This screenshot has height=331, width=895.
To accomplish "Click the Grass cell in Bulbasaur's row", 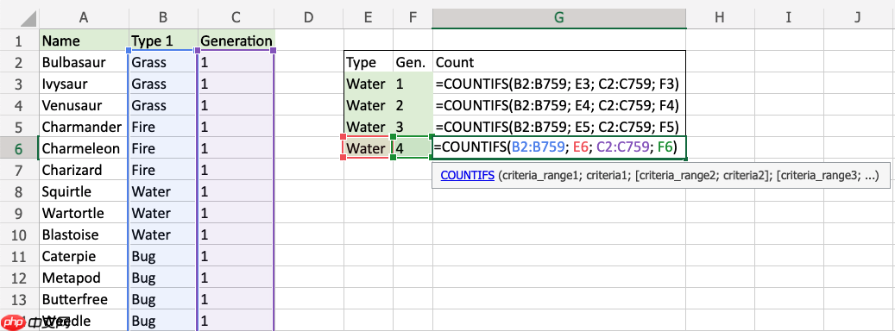I will pos(163,62).
